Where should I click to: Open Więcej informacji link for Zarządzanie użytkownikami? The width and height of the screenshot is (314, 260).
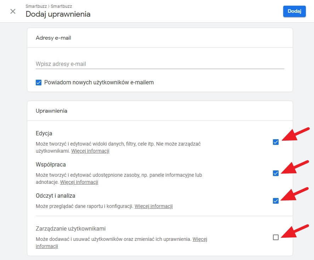click(x=200, y=239)
